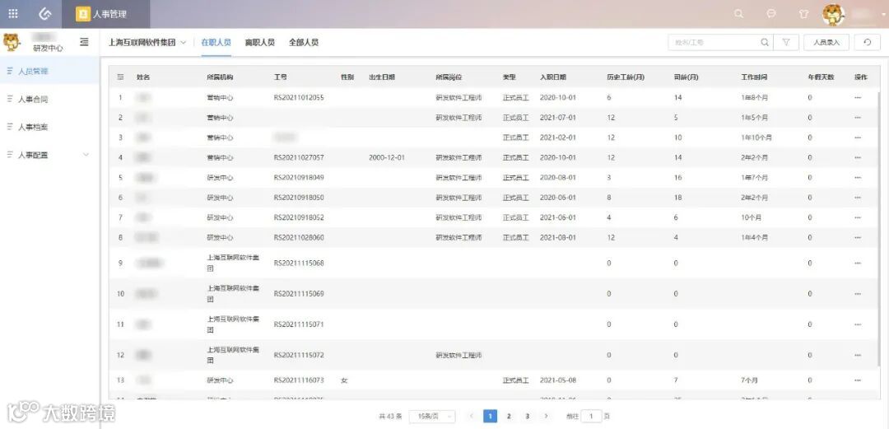Open row actions for RS20211028060
The height and width of the screenshot is (429, 889).
coord(858,237)
